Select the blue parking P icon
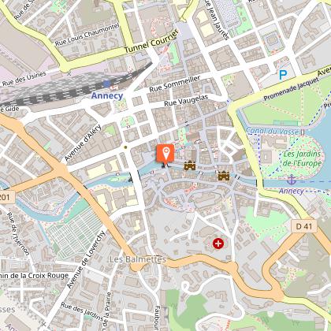The image size is (331, 331). 283,75
